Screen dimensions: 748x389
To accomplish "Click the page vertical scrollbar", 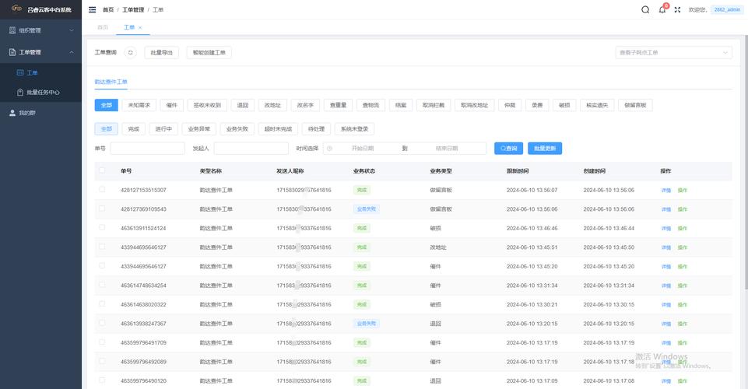I will (746, 162).
